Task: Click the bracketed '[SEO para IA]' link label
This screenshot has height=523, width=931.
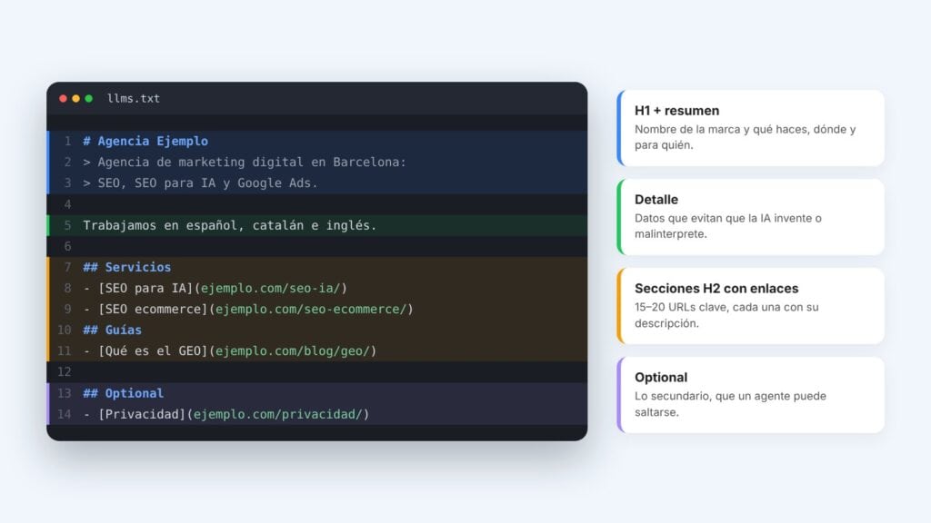Action: click(145, 288)
